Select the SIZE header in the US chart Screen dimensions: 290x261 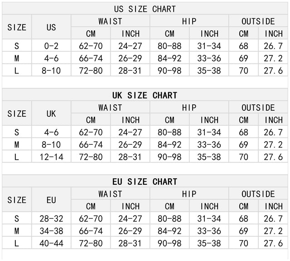17,27
